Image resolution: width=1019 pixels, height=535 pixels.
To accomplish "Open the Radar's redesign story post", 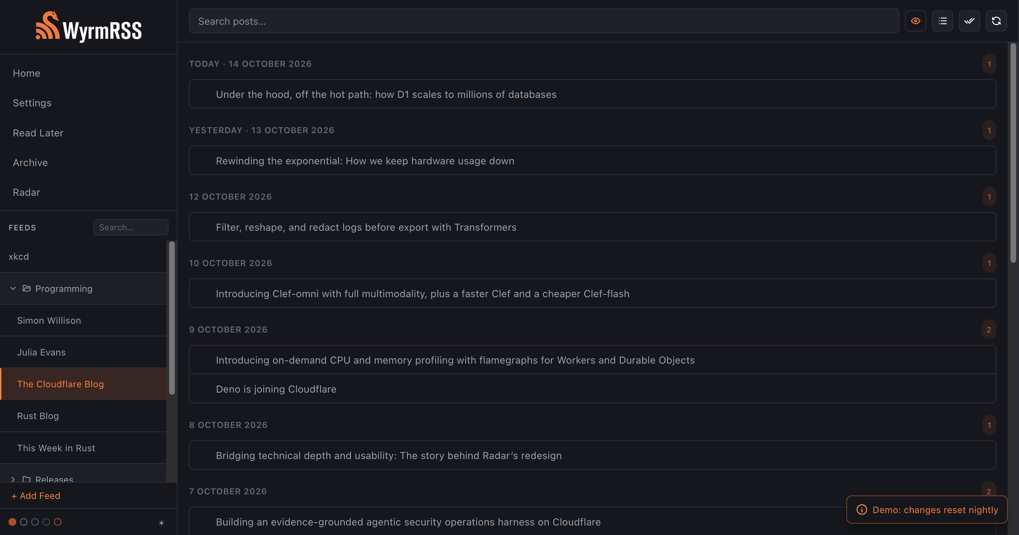I will point(592,455).
